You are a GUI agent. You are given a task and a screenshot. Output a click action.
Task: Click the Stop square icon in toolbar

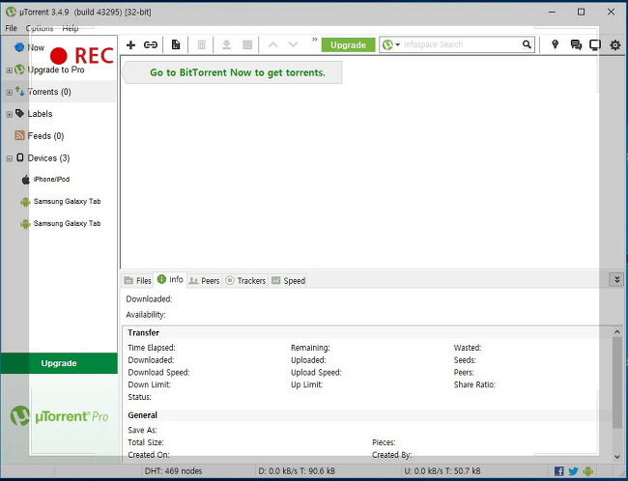(x=247, y=44)
